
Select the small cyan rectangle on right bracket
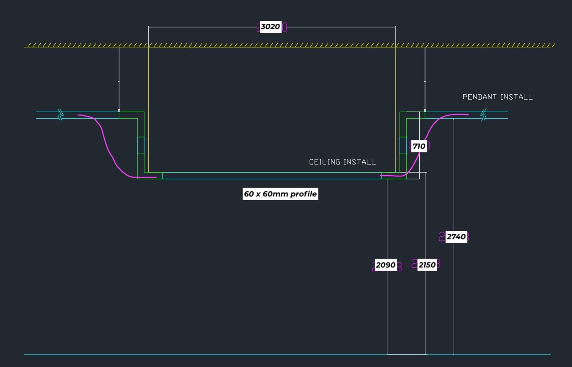pyautogui.click(x=403, y=145)
